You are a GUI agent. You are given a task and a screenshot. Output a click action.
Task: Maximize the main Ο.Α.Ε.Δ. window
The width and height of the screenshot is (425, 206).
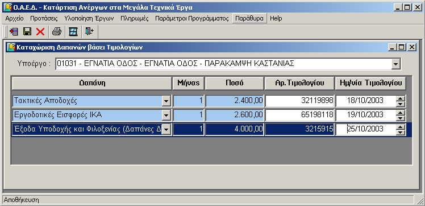[407, 7]
